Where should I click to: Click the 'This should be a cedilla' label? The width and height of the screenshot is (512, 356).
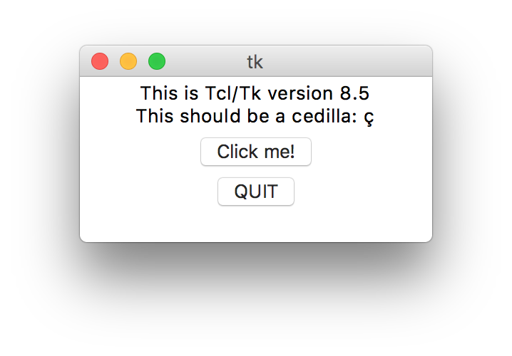coord(247,116)
